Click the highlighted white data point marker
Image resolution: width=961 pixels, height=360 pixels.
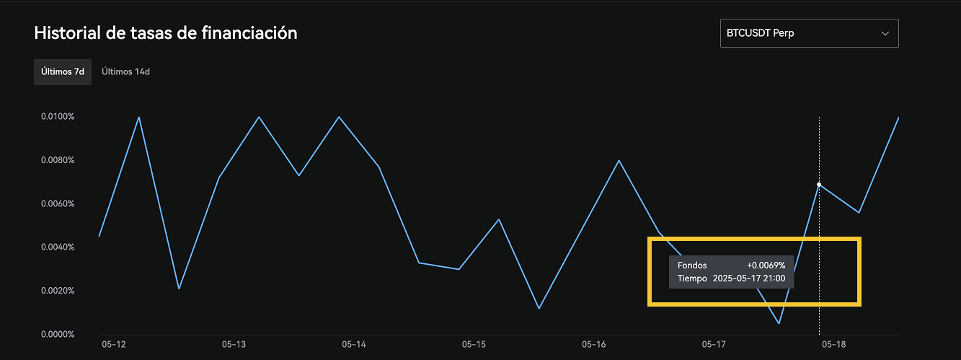point(819,185)
